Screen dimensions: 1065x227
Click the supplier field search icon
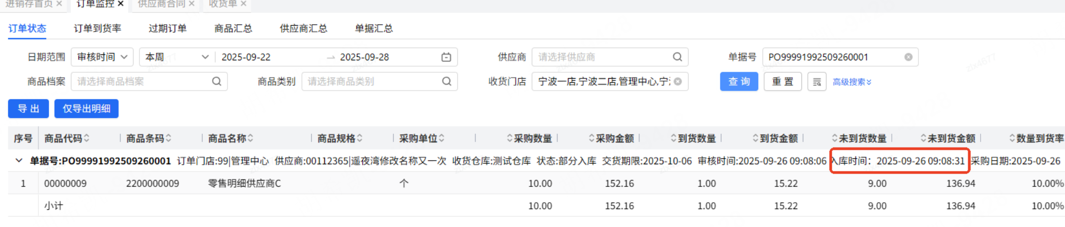tap(677, 57)
